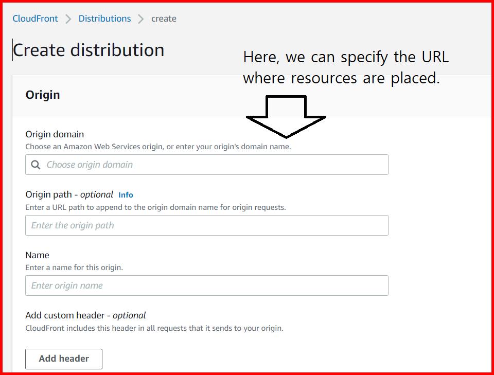Click the Name label above the origin name field
This screenshot has width=494, height=375.
(x=38, y=255)
